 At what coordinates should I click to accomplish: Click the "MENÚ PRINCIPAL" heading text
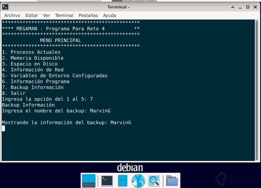[60, 40]
